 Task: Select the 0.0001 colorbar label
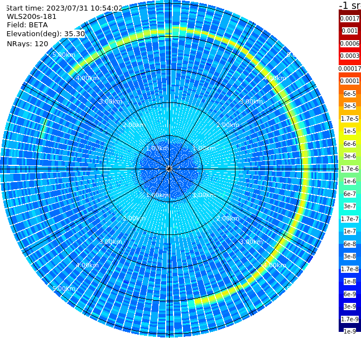(x=350, y=81)
